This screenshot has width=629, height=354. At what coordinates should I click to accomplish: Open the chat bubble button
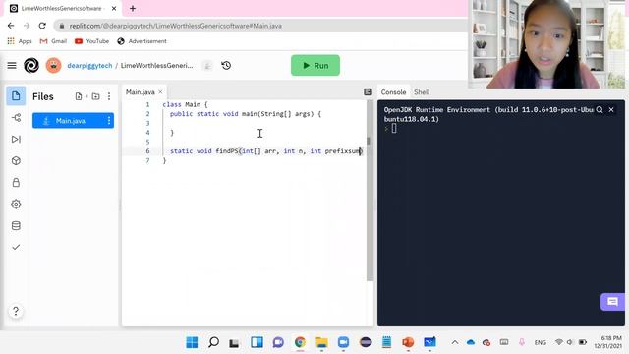click(612, 302)
